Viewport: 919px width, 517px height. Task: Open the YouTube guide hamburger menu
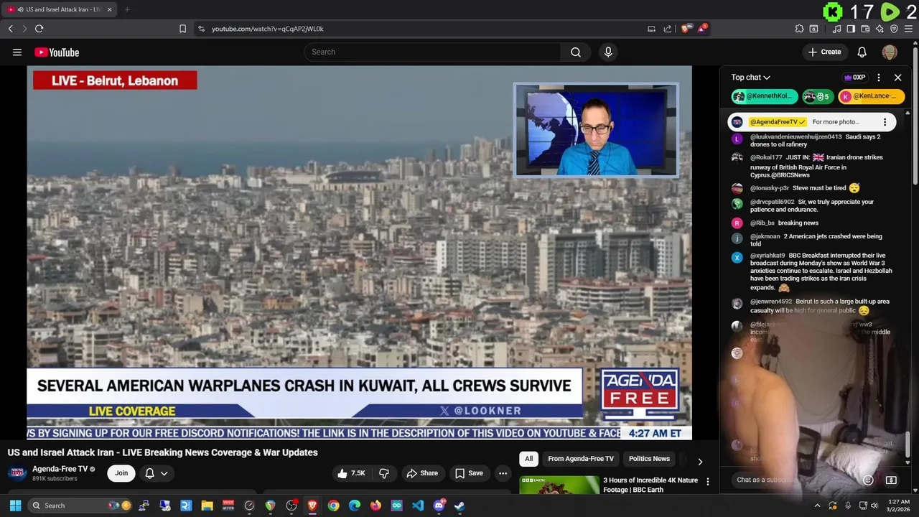[17, 52]
